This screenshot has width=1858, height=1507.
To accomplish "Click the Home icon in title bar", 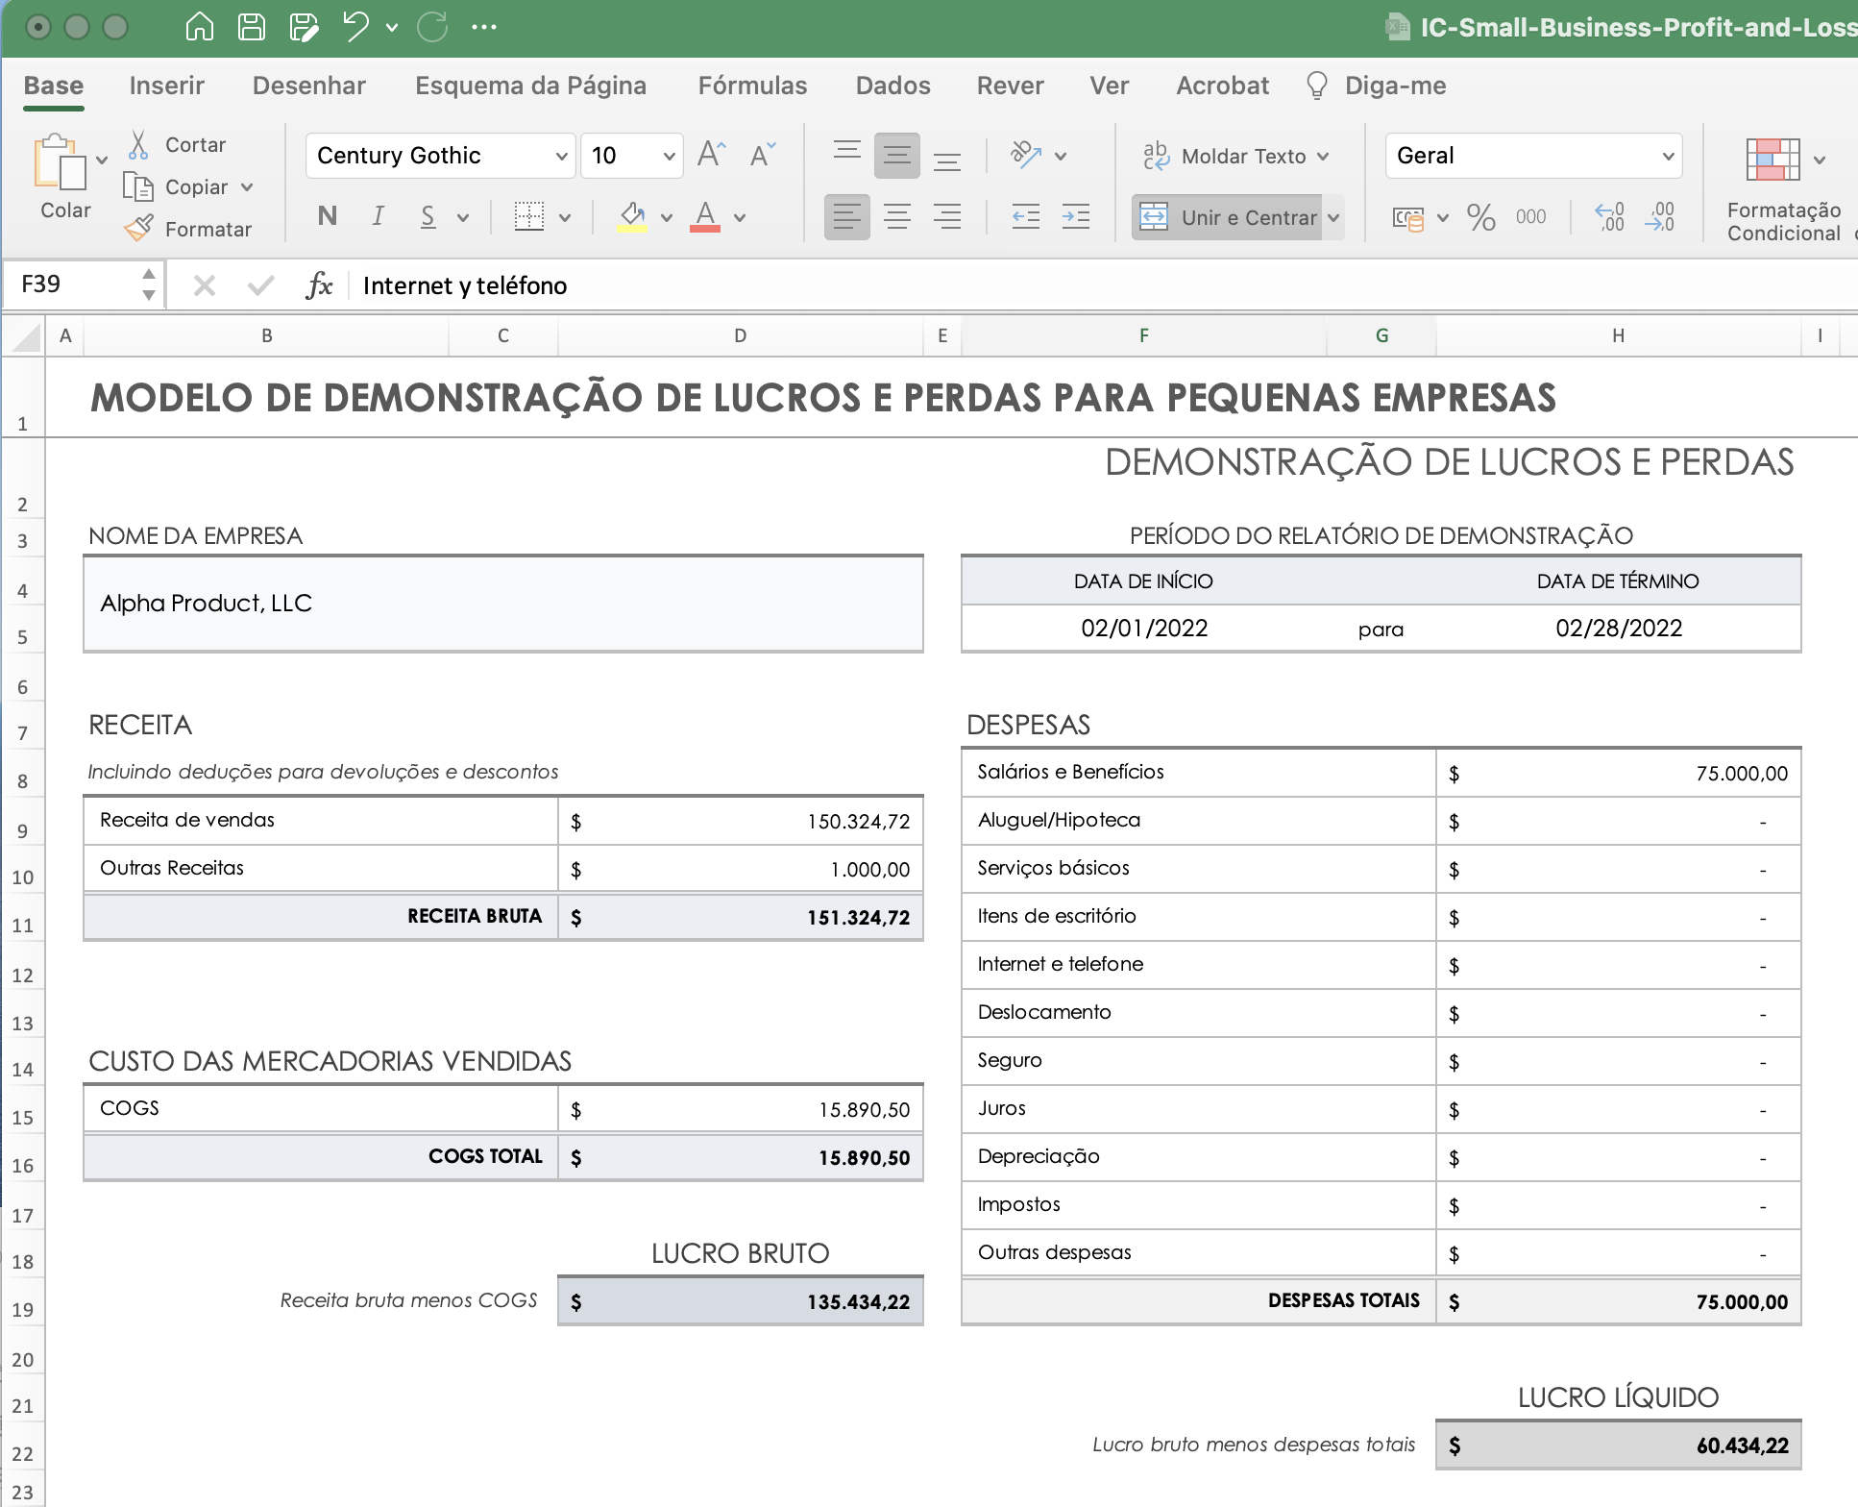I will click(x=199, y=27).
